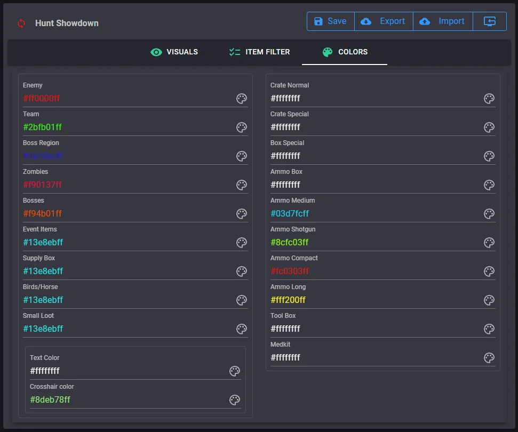Switch to the Item Filter tab
518x432 pixels.
click(259, 52)
